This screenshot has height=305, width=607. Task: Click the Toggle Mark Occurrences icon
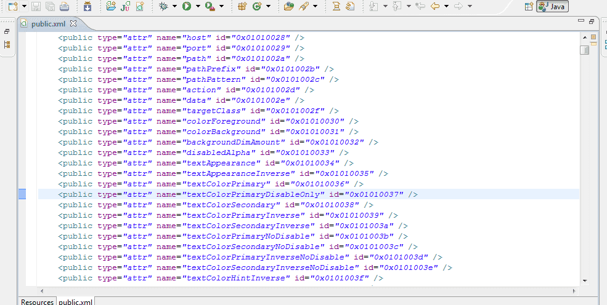tap(336, 6)
